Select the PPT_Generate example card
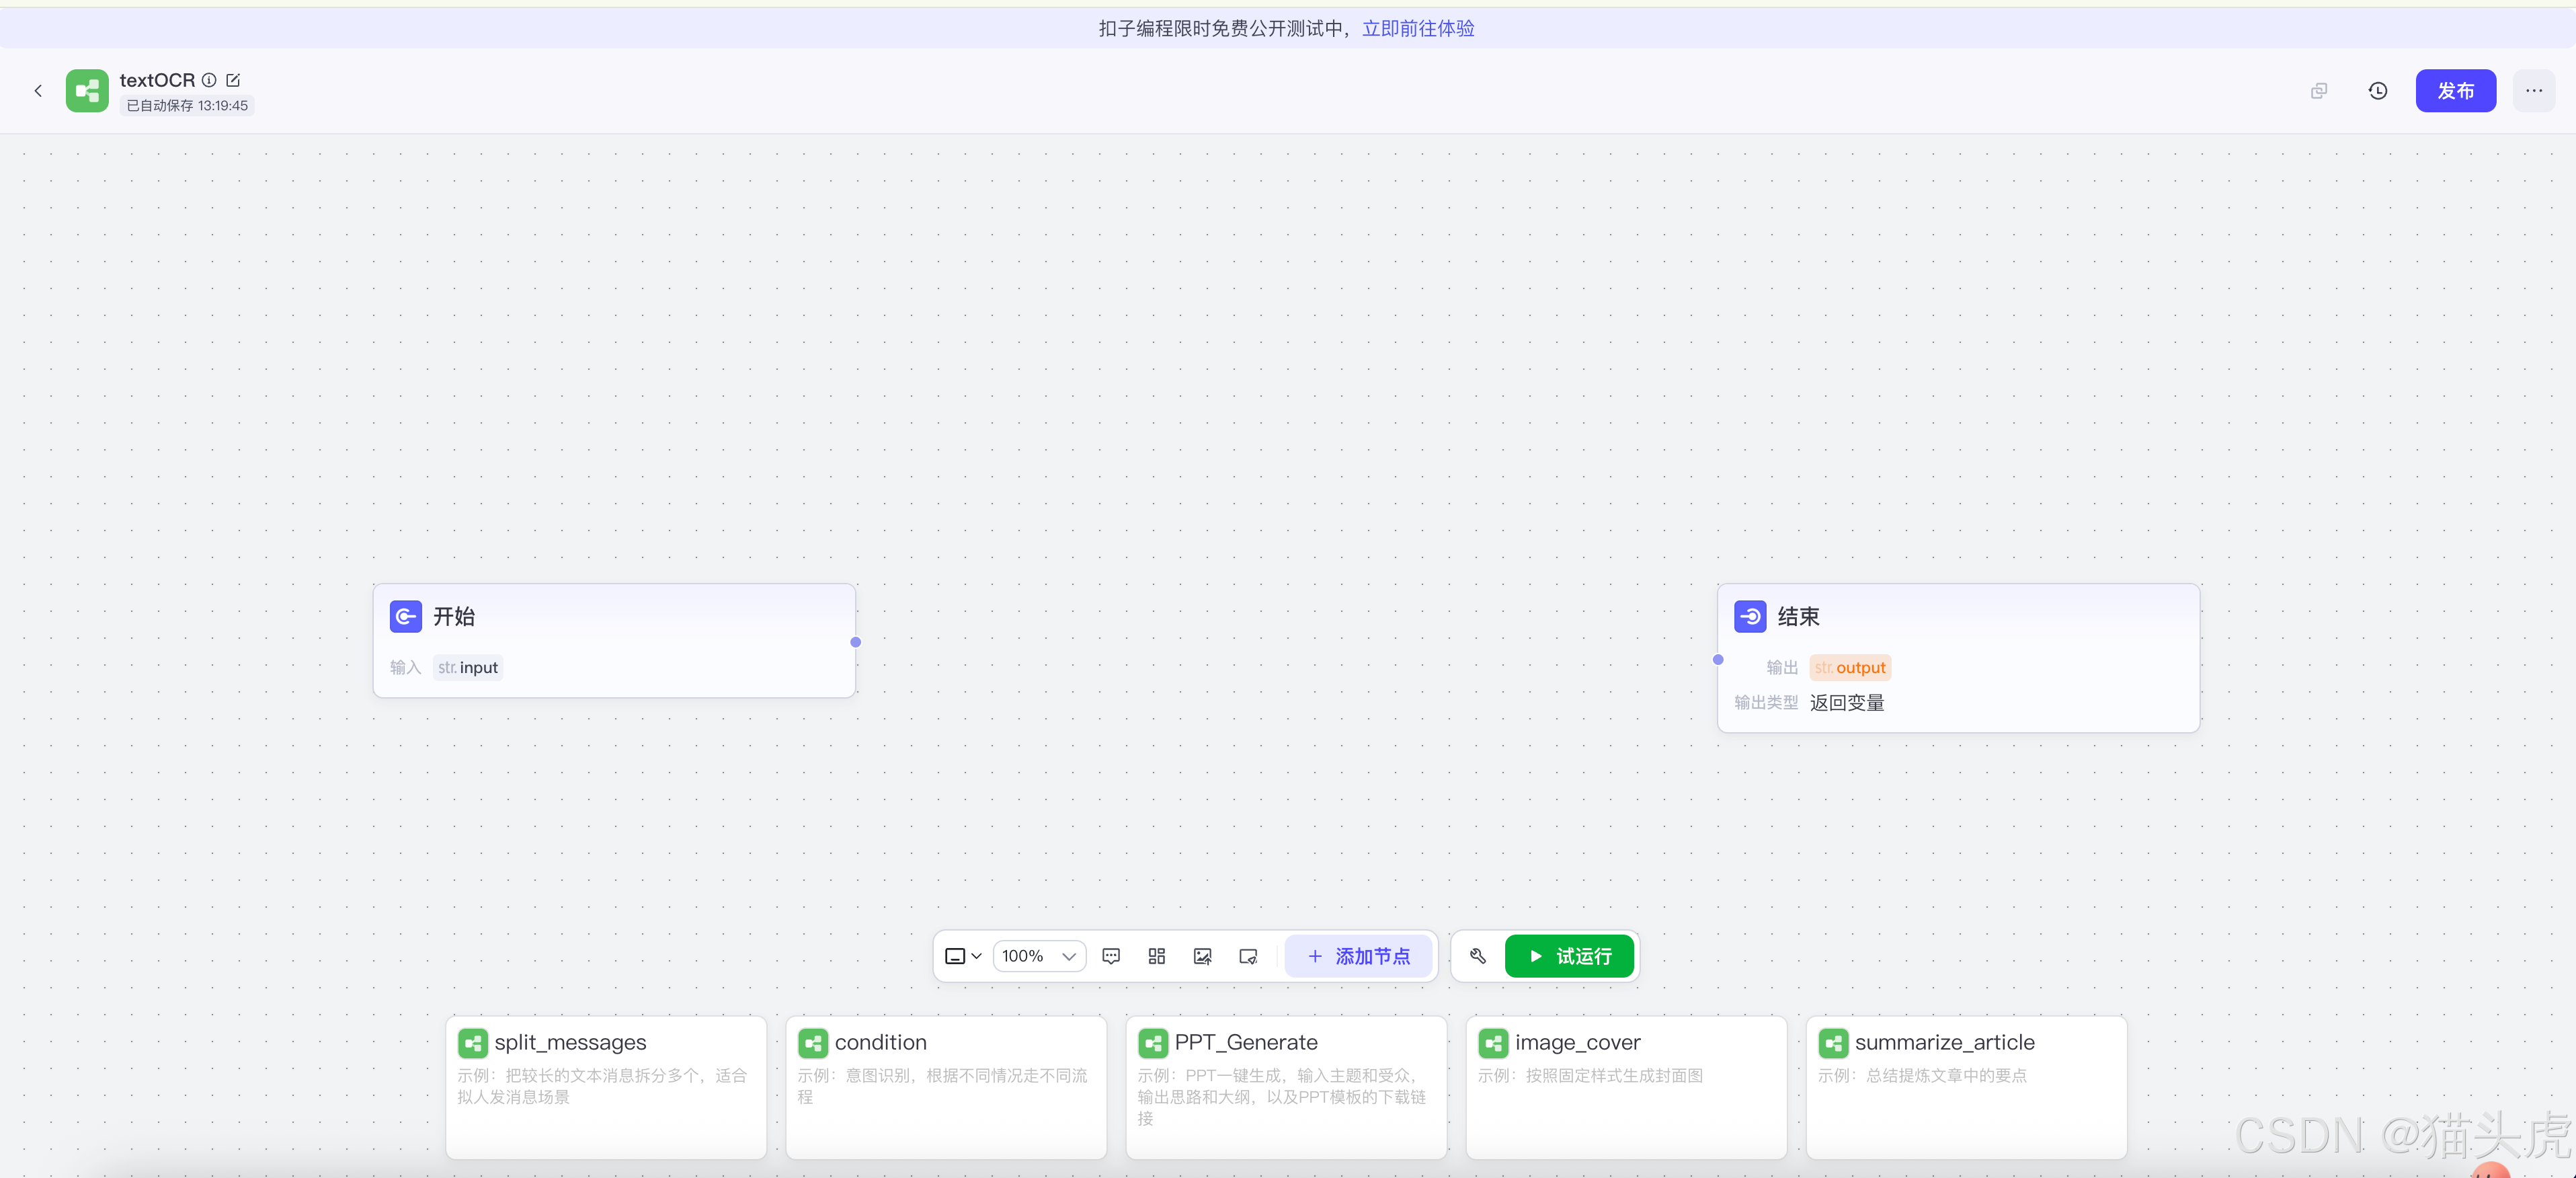The height and width of the screenshot is (1178, 2576). tap(1286, 1086)
